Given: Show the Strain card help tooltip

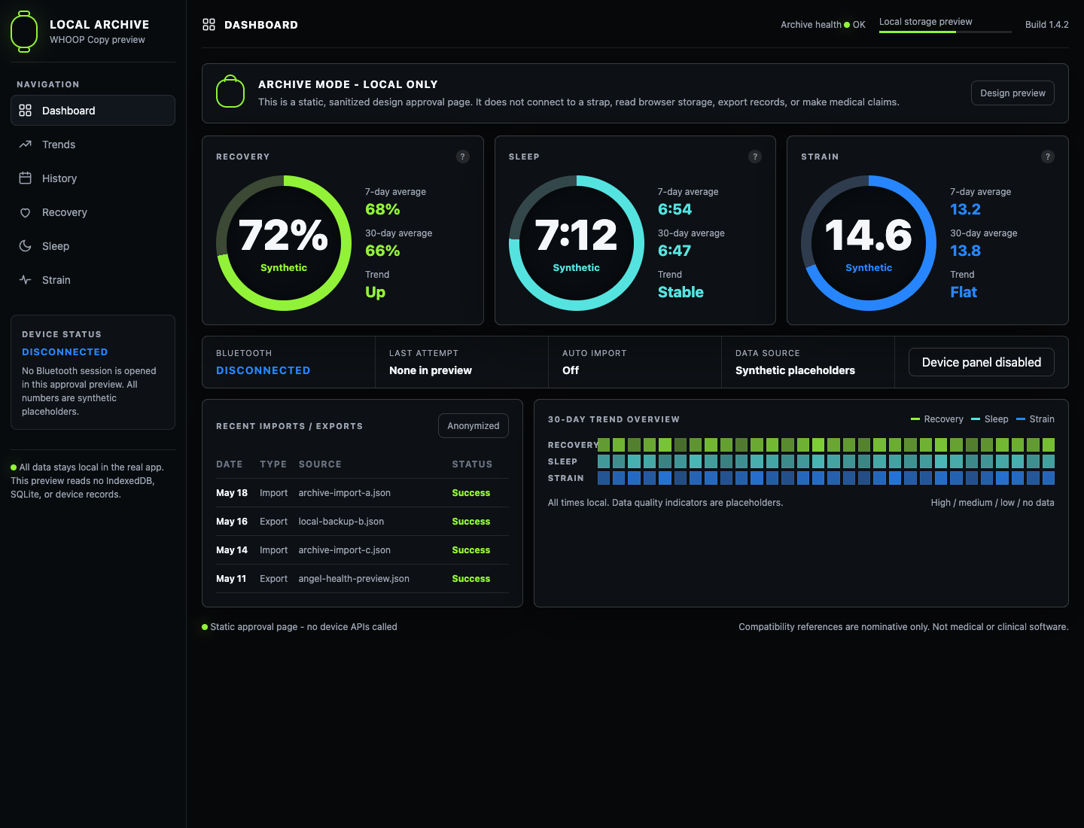Looking at the screenshot, I should (x=1047, y=157).
